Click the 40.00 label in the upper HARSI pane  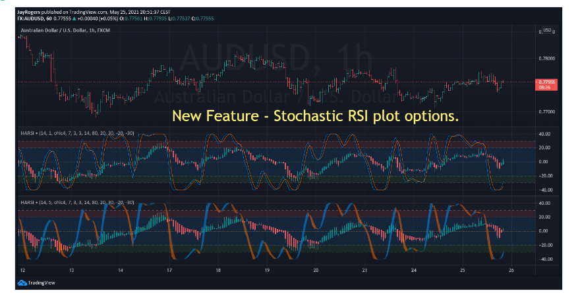(x=546, y=134)
